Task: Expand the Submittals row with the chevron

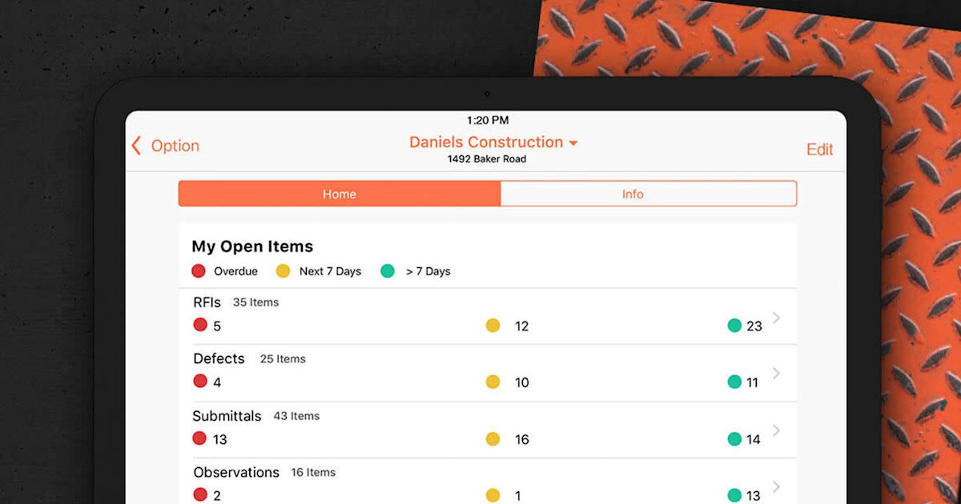Action: point(775,430)
